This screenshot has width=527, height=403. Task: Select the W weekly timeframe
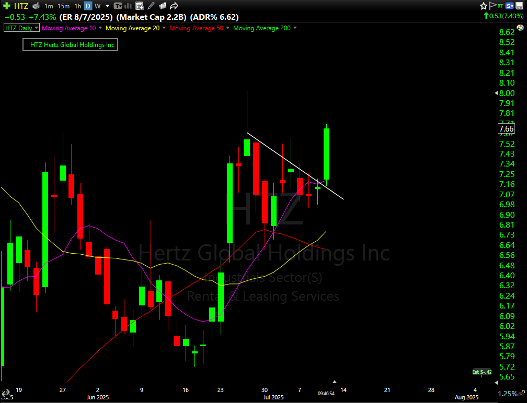point(97,6)
